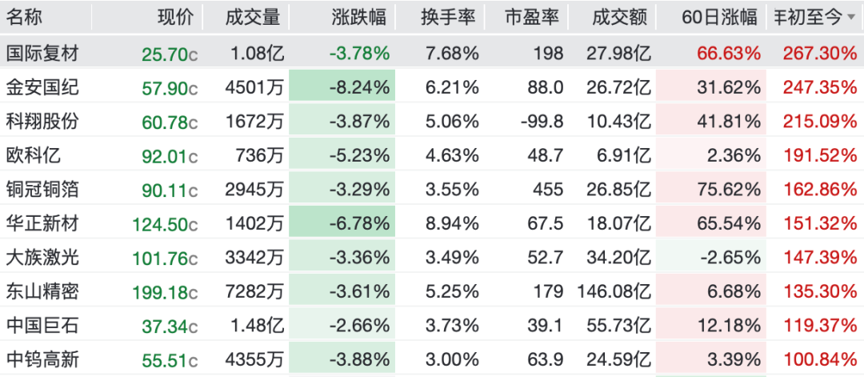Open the 国际复材 stock row
This screenshot has width=864, height=377.
pos(432,53)
